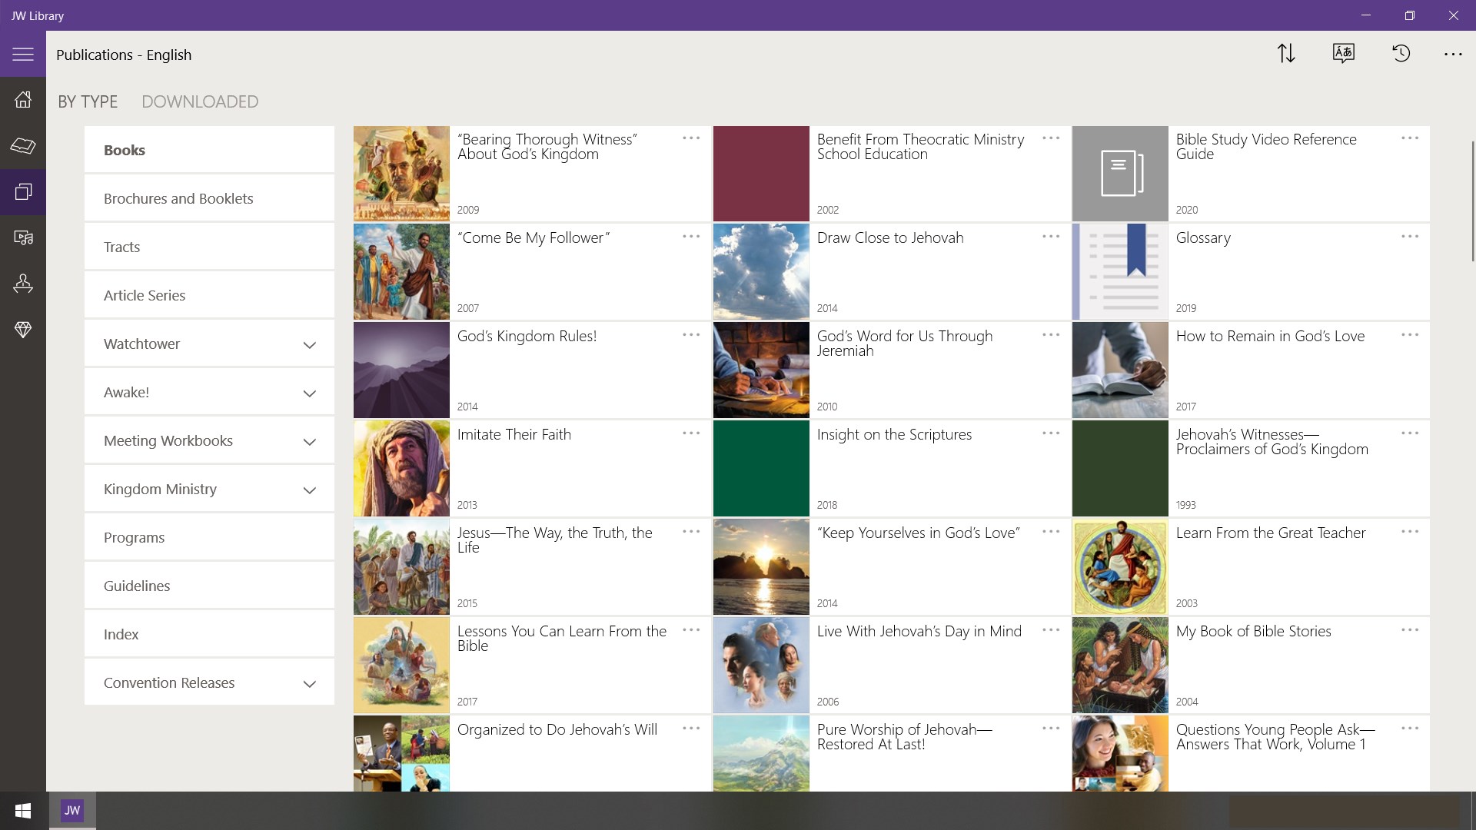The height and width of the screenshot is (830, 1476).
Task: Open Imitate Their Faith book cover
Action: point(401,468)
